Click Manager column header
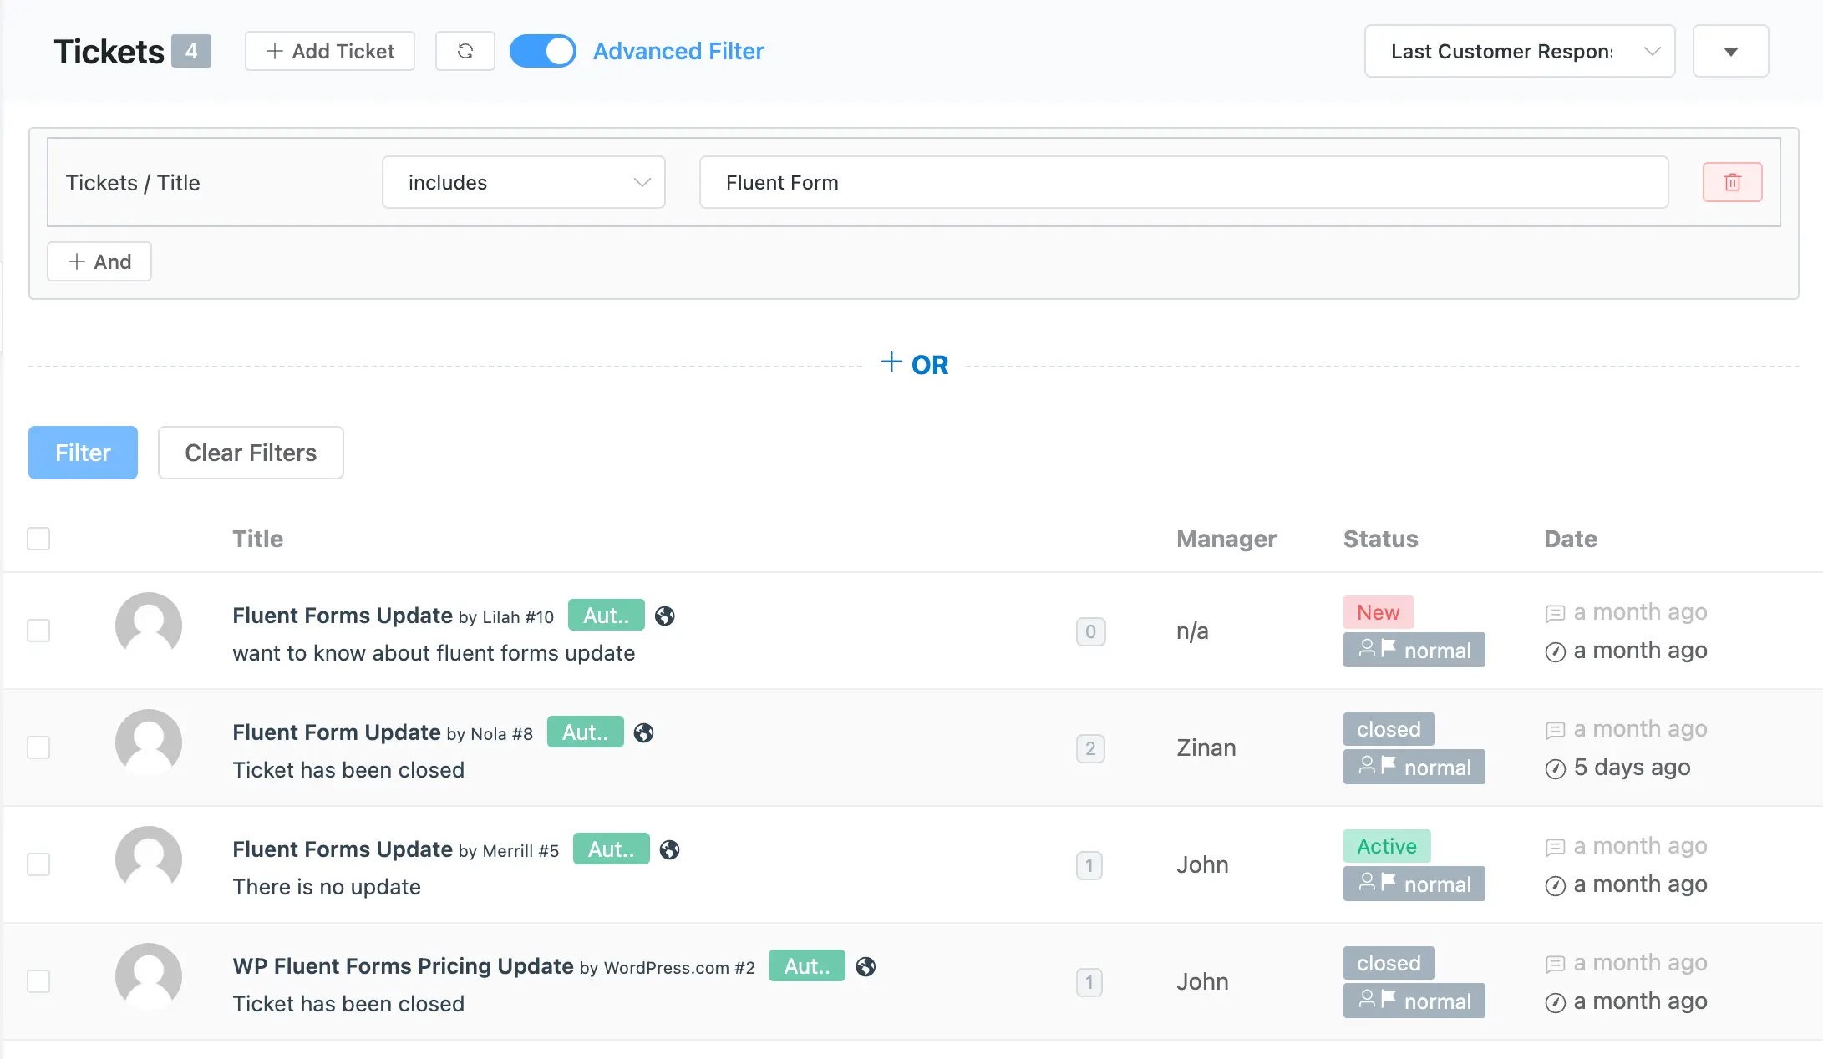The height and width of the screenshot is (1059, 1823). coord(1226,539)
